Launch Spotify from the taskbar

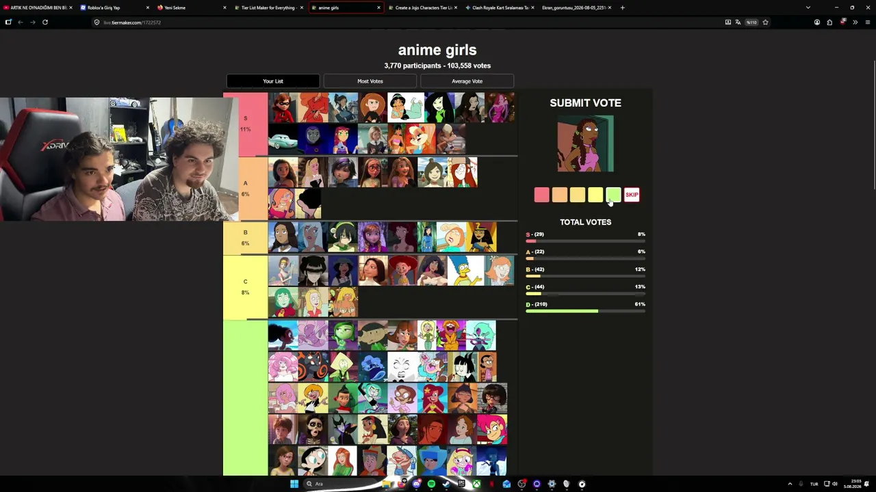click(x=431, y=484)
